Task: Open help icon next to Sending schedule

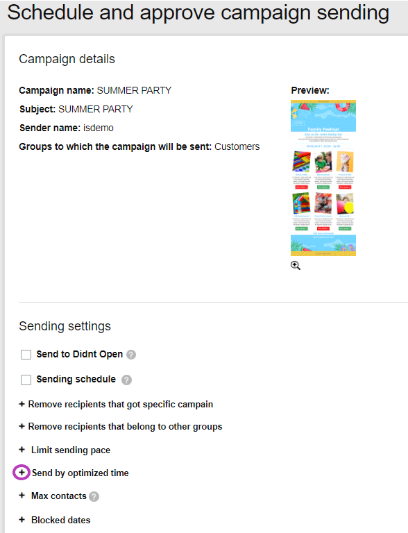Action: [126, 380]
